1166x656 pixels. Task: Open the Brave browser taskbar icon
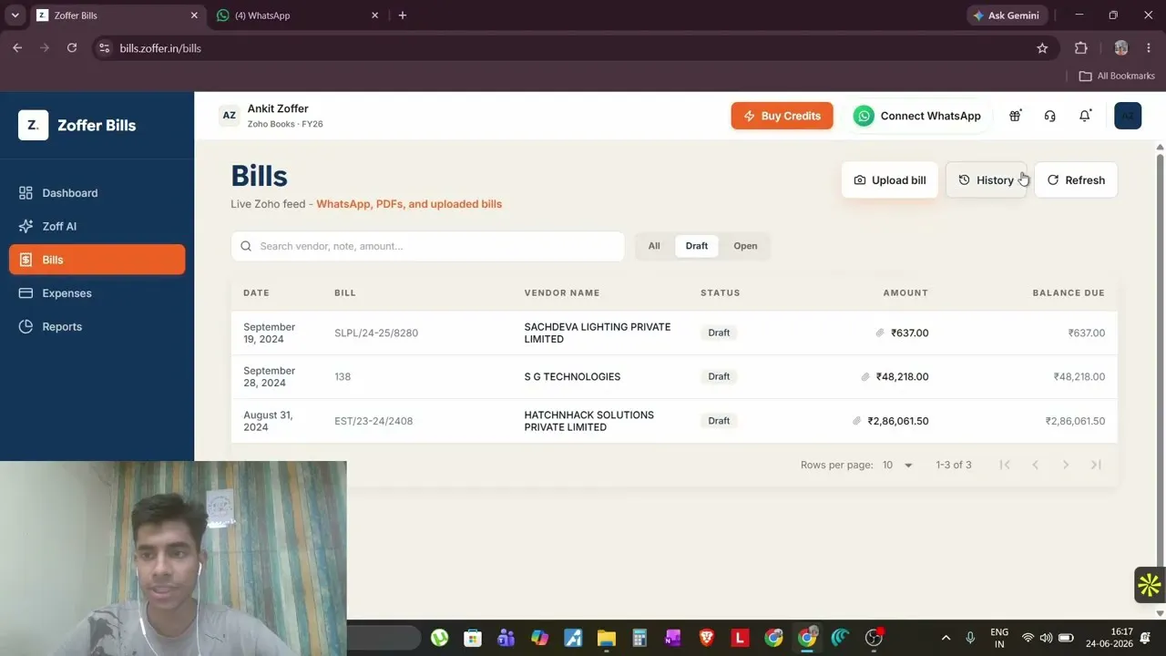(x=707, y=638)
